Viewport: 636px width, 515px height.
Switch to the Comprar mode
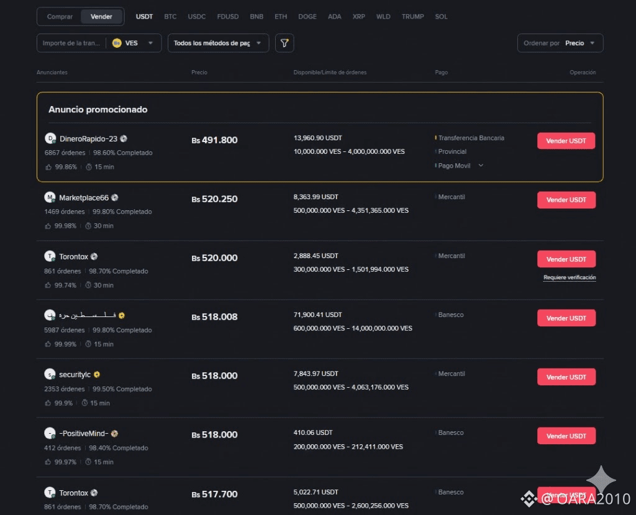pos(60,17)
